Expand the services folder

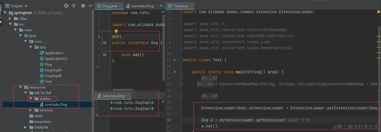tap(31, 110)
